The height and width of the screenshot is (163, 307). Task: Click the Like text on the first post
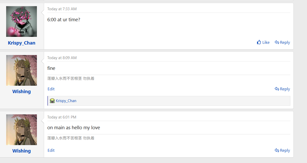coord(266,42)
